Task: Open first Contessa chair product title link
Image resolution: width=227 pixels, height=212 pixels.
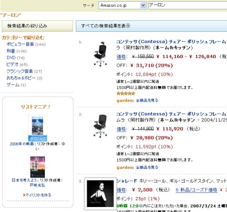Action: click(171, 41)
